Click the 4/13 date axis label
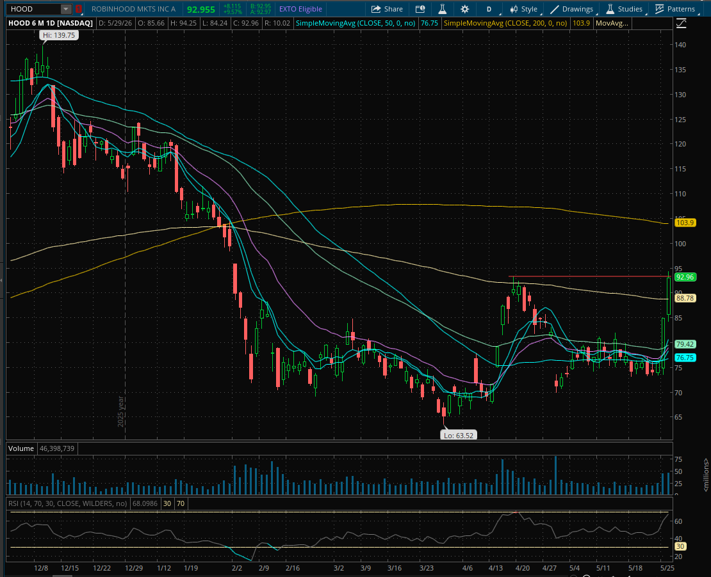 click(496, 568)
